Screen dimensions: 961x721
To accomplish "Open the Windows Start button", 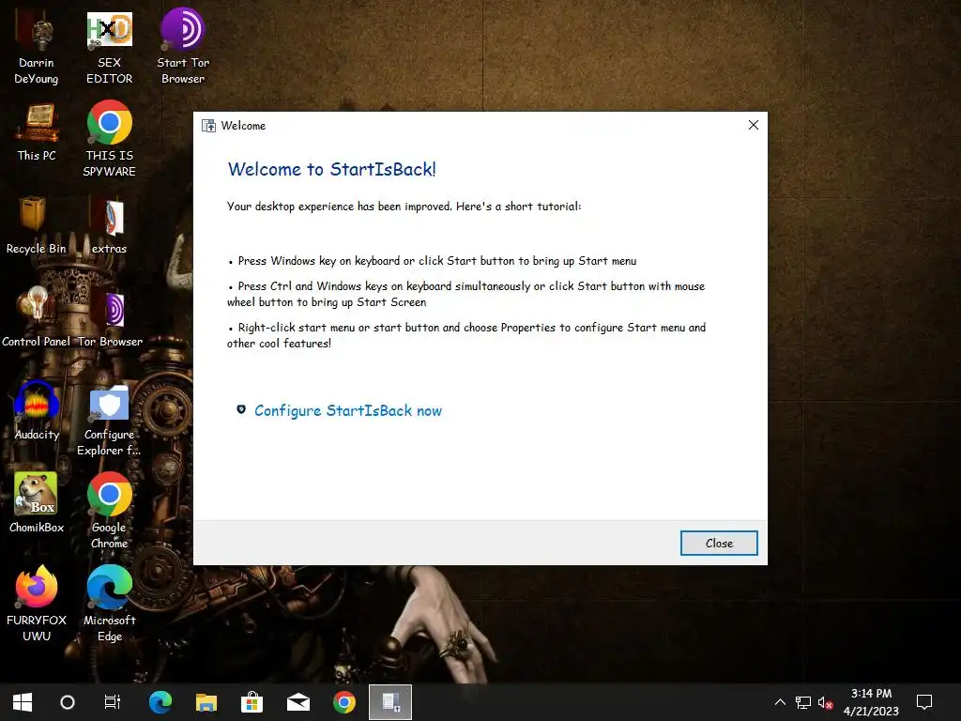I will point(23,702).
